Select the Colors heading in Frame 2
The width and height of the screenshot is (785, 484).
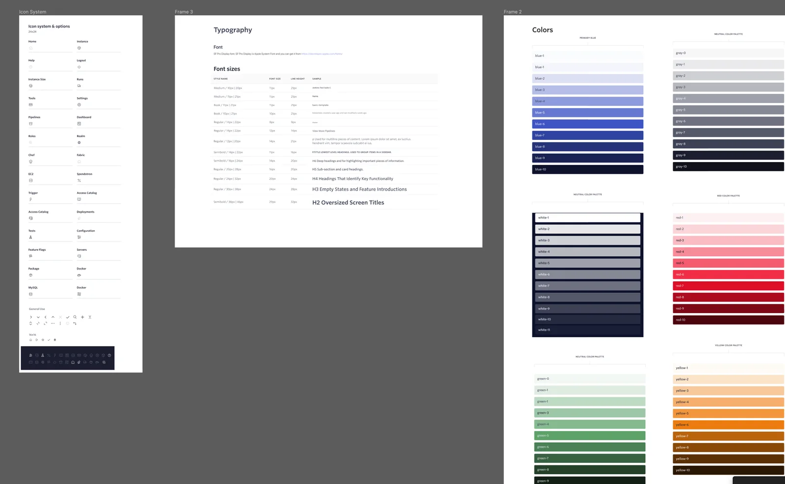click(x=543, y=30)
